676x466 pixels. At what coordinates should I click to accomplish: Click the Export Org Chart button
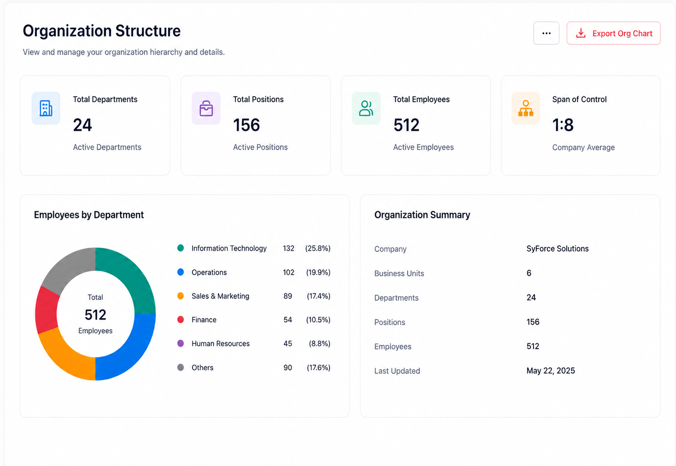[x=613, y=33]
